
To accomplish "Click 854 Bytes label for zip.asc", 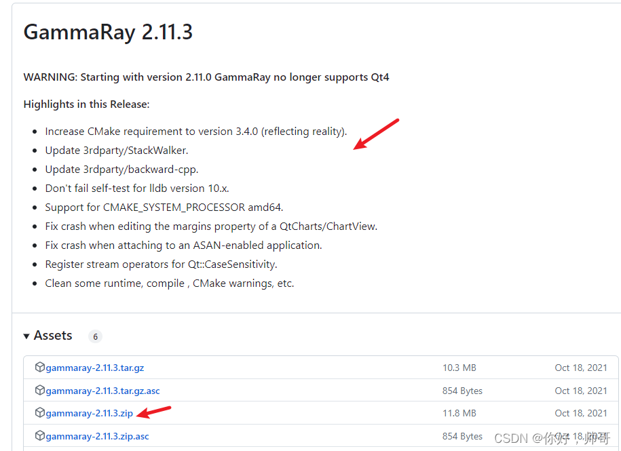I will click(462, 435).
